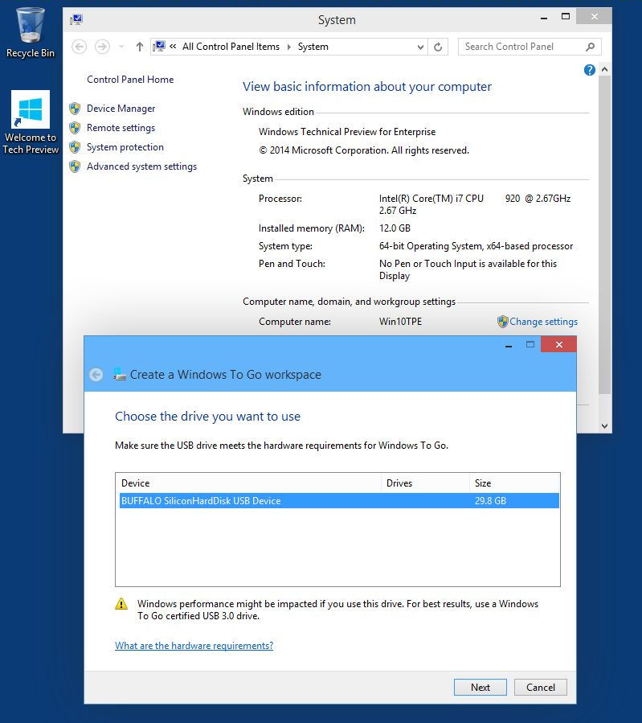Go back in the System window
The width and height of the screenshot is (642, 723).
point(80,47)
